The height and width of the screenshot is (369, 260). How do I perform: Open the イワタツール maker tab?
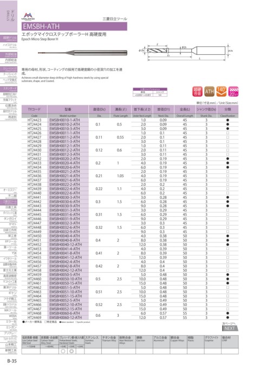coord(9,259)
